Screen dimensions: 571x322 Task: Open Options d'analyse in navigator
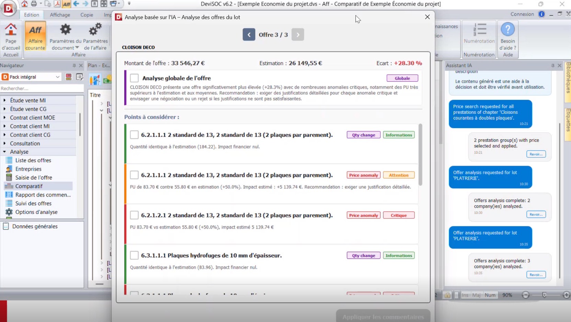(36, 212)
